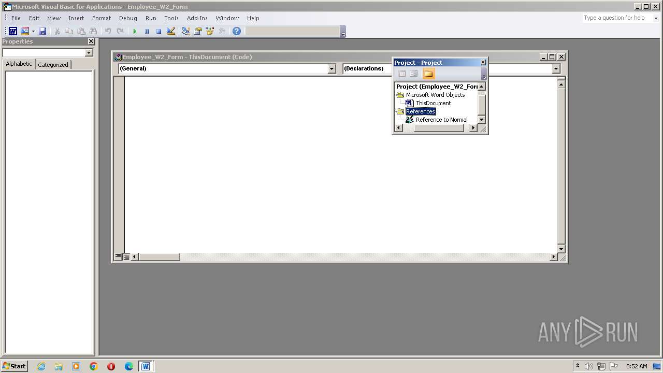This screenshot has height=373, width=663.
Task: Click the Insert UserForm toolbar icon
Action: pos(25,31)
